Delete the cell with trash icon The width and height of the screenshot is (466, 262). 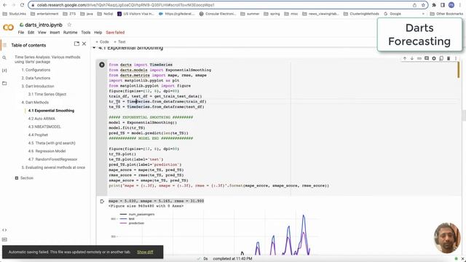(x=449, y=58)
